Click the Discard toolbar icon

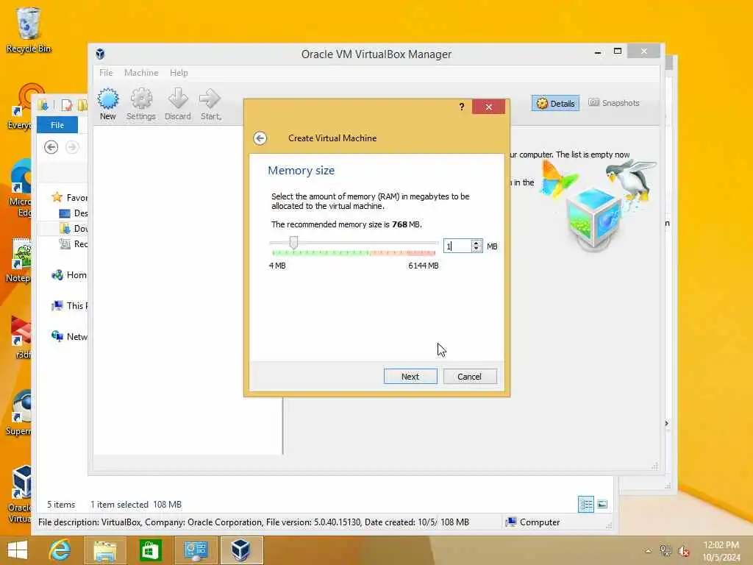click(x=178, y=104)
